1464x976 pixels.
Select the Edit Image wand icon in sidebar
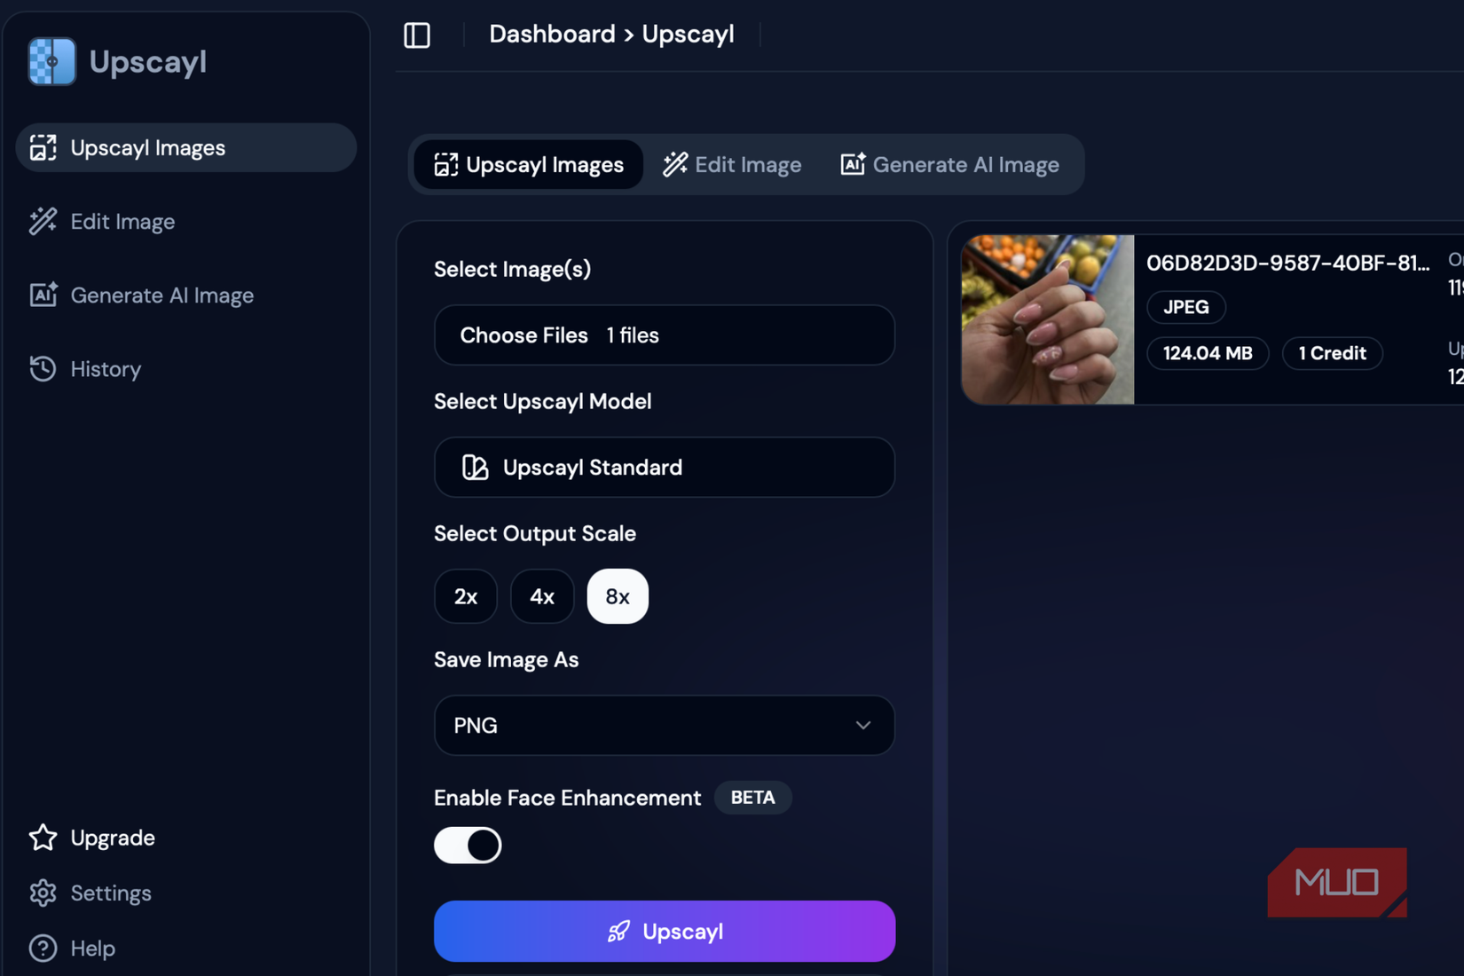point(42,221)
